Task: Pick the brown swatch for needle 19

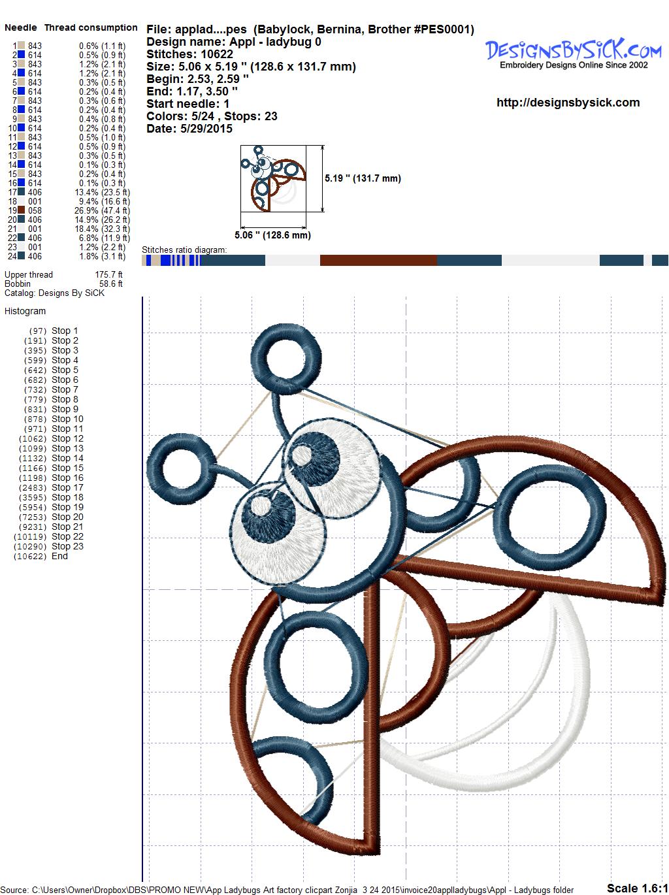Action: pyautogui.click(x=22, y=210)
